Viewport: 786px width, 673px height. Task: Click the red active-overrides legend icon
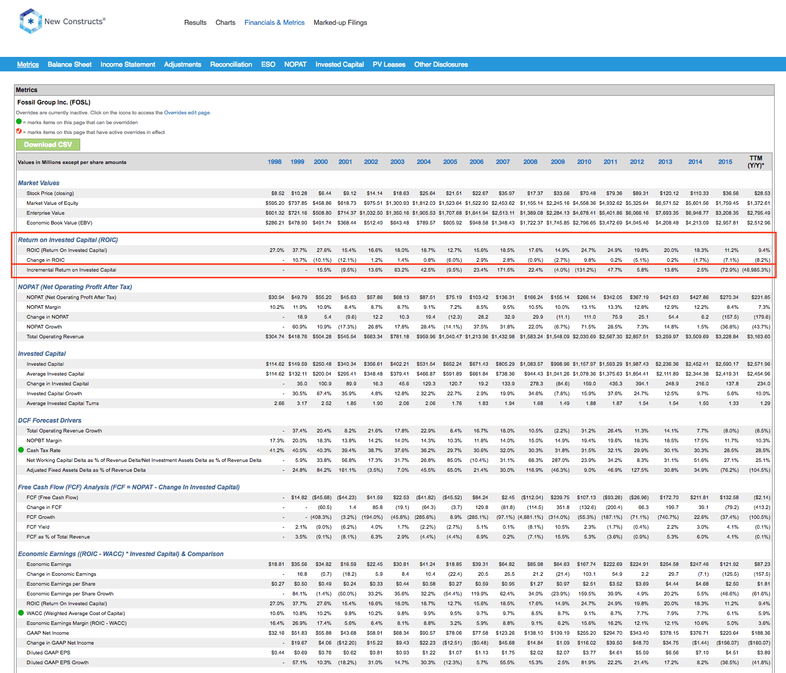tap(19, 132)
